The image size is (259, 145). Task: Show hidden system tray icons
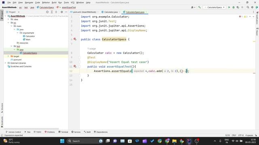click(x=215, y=141)
